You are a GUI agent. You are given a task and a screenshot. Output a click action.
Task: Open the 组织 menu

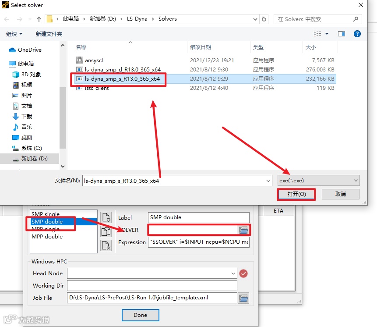click(x=14, y=34)
